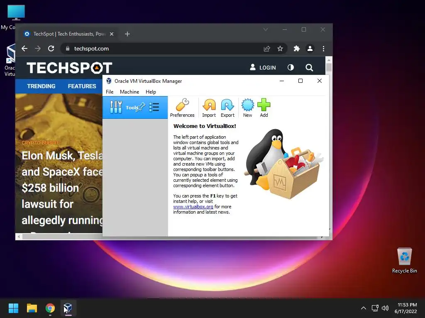Show hidden system tray icons
Screen dimensions: 425x318
click(364, 308)
